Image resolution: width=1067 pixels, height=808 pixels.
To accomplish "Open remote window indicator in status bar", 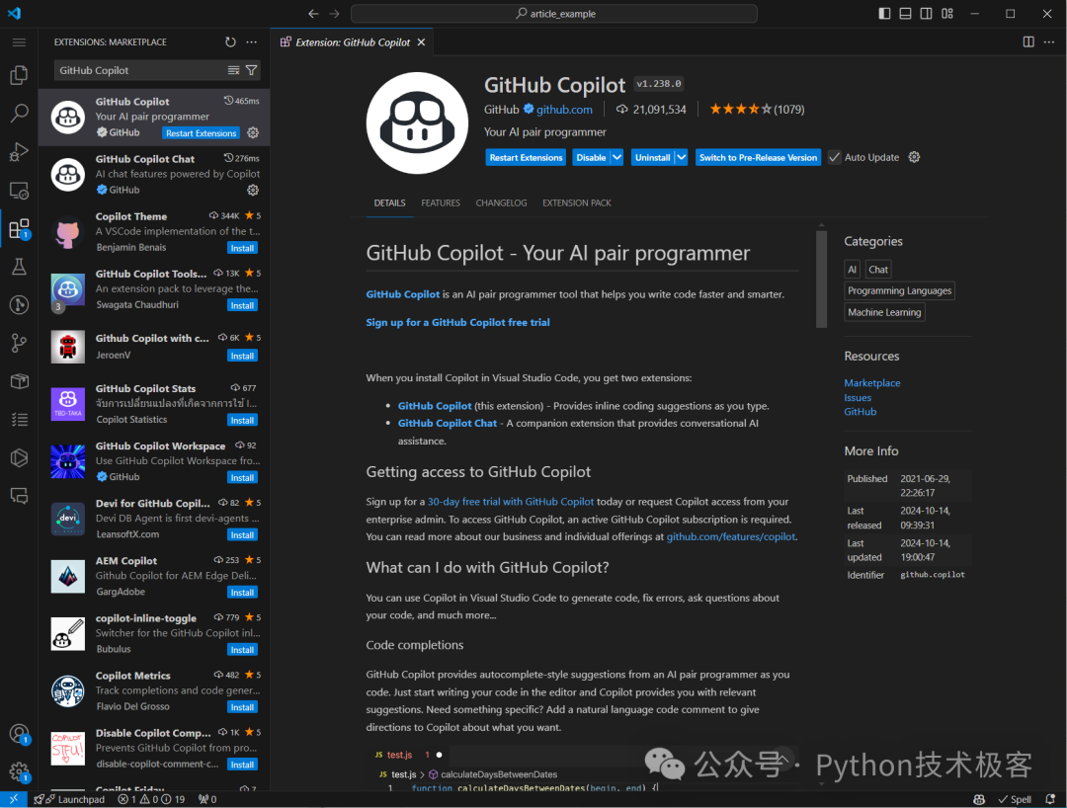I will [14, 799].
